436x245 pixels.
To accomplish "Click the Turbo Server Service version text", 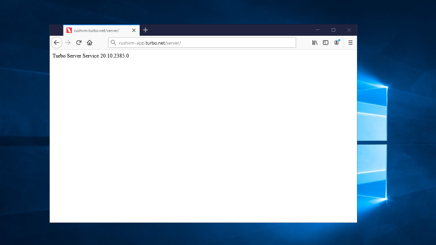I will coord(91,56).
